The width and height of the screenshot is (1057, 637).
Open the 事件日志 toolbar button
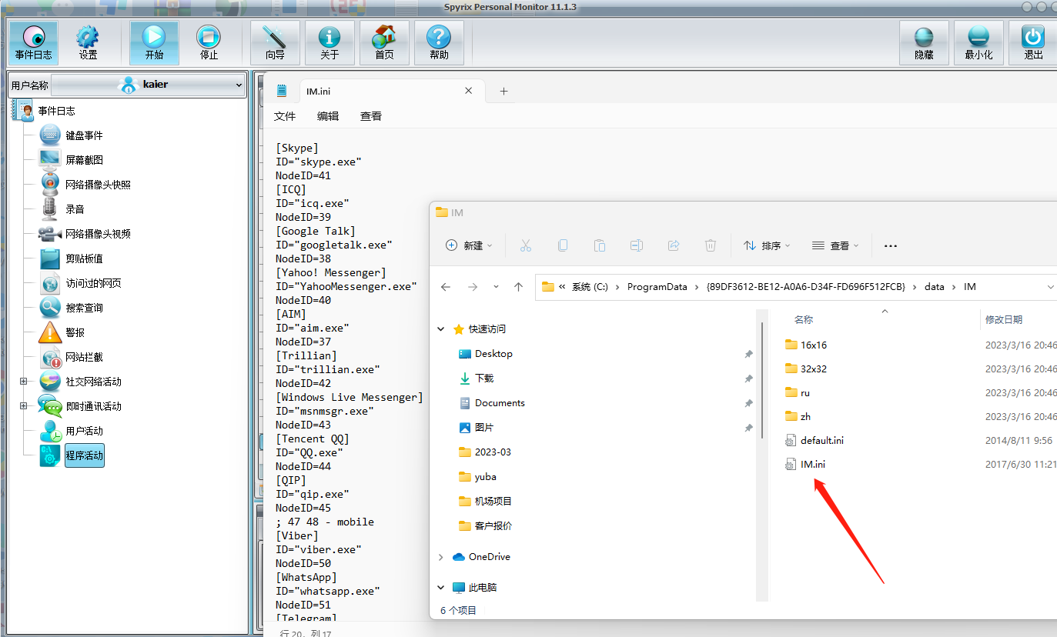point(33,42)
